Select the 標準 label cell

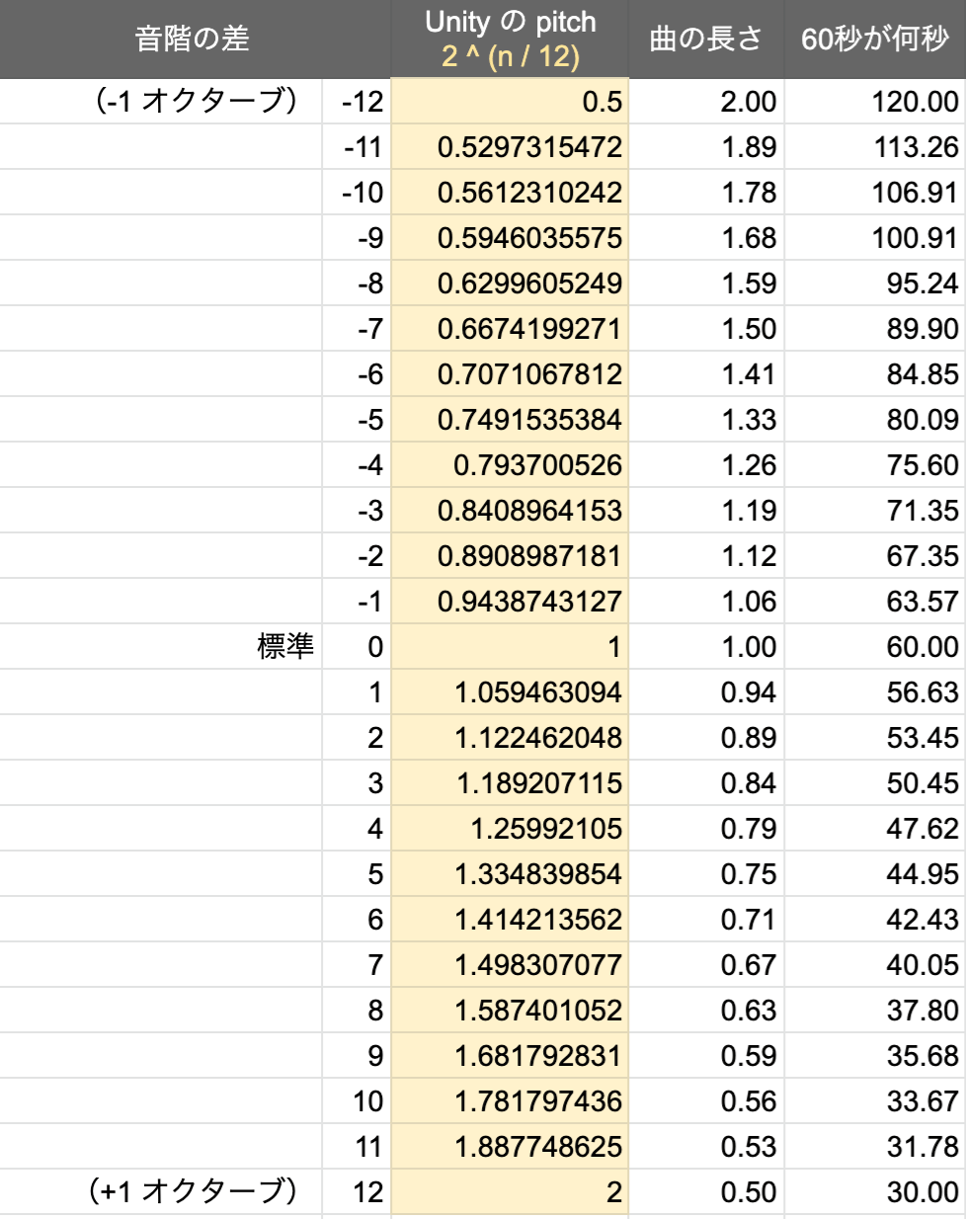(x=284, y=646)
